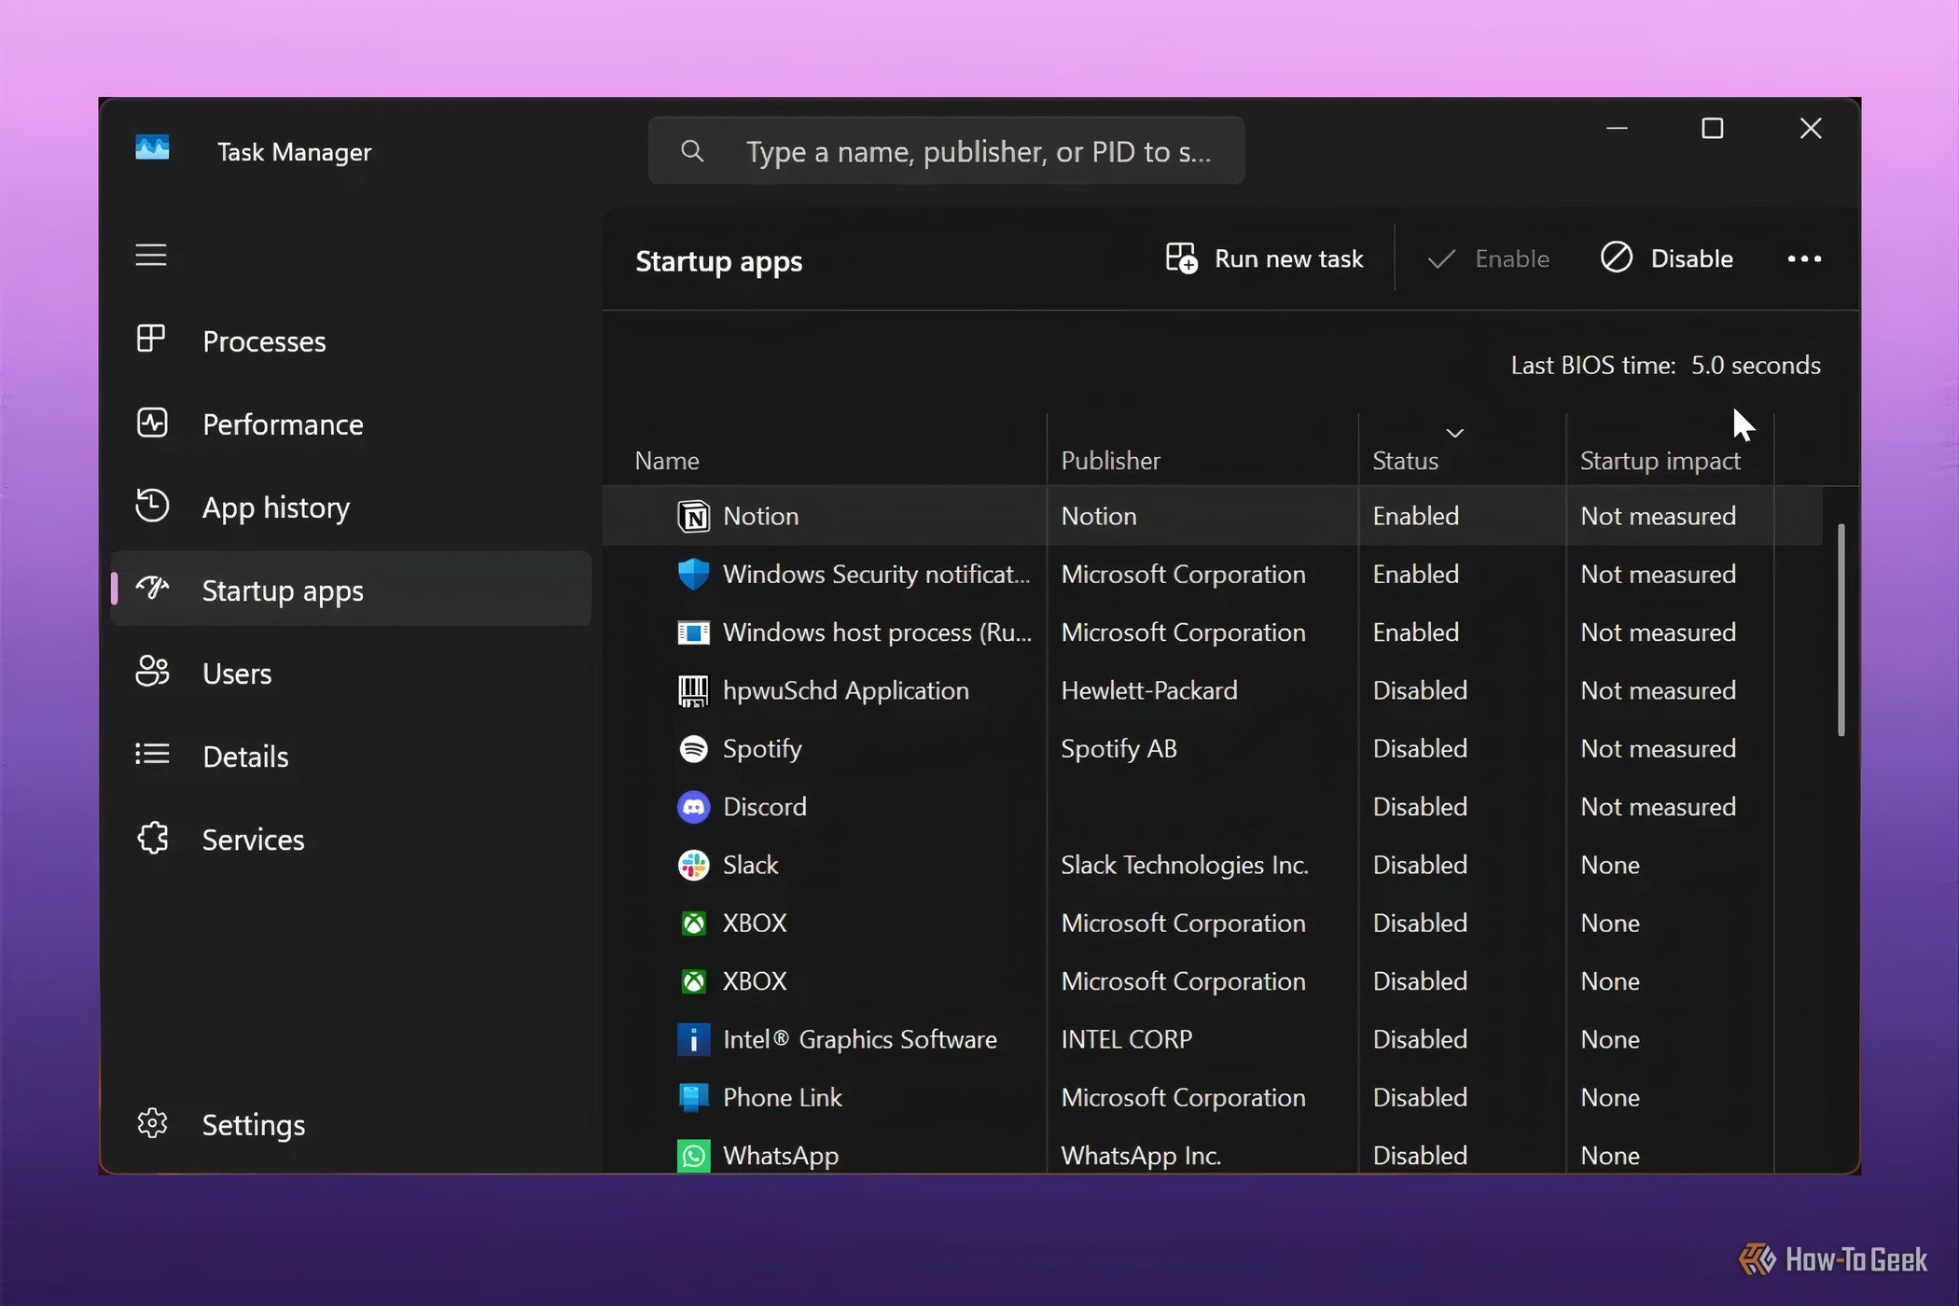Click the hpwuSchd Application icon
Viewport: 1959px width, 1306px height.
click(x=693, y=690)
